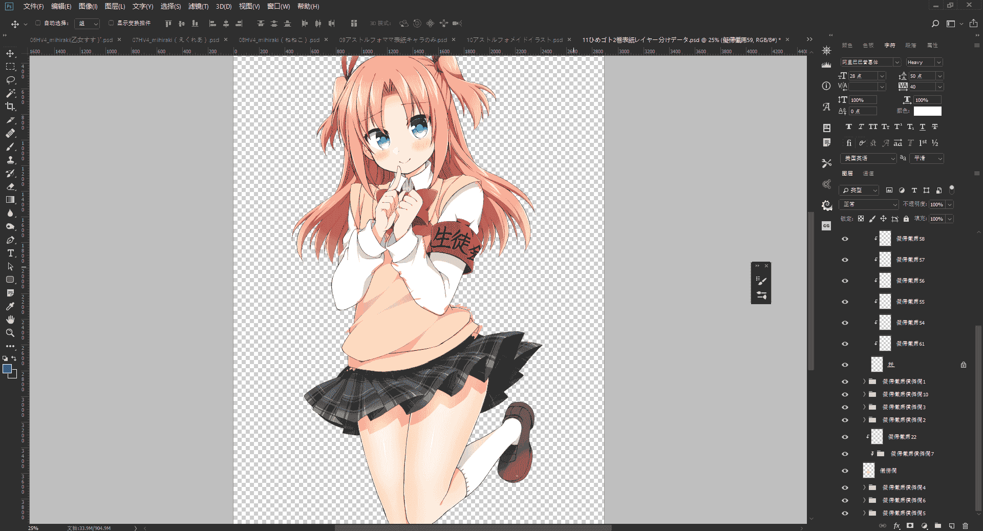Click the faux bold text style icon
Screen dimensions: 983x531
click(x=849, y=126)
